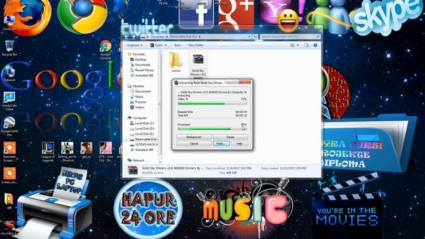
Task: Click New folder in the Explorer toolbar
Action: point(196,45)
